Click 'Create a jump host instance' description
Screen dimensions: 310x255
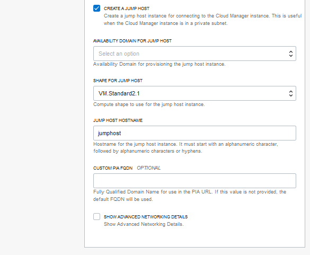pyautogui.click(x=202, y=20)
